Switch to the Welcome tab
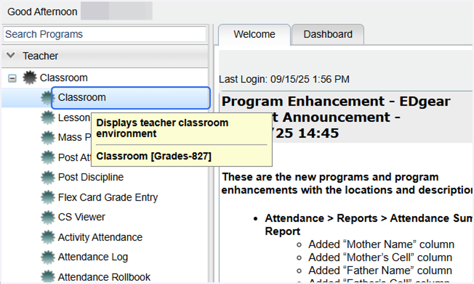 tap(254, 34)
